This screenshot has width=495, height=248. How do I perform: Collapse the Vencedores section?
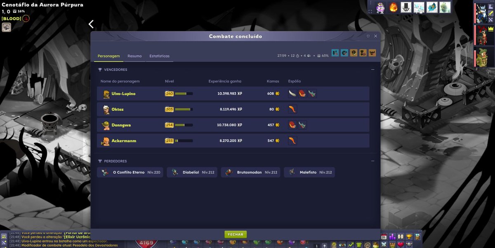(x=372, y=70)
